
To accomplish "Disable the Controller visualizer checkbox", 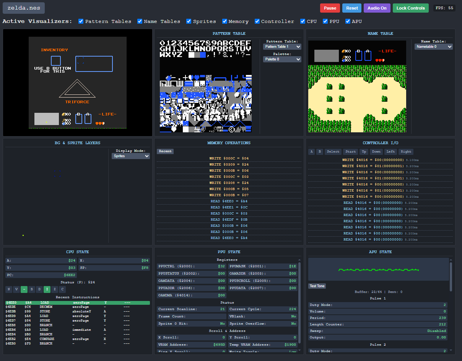I will click(x=257, y=21).
